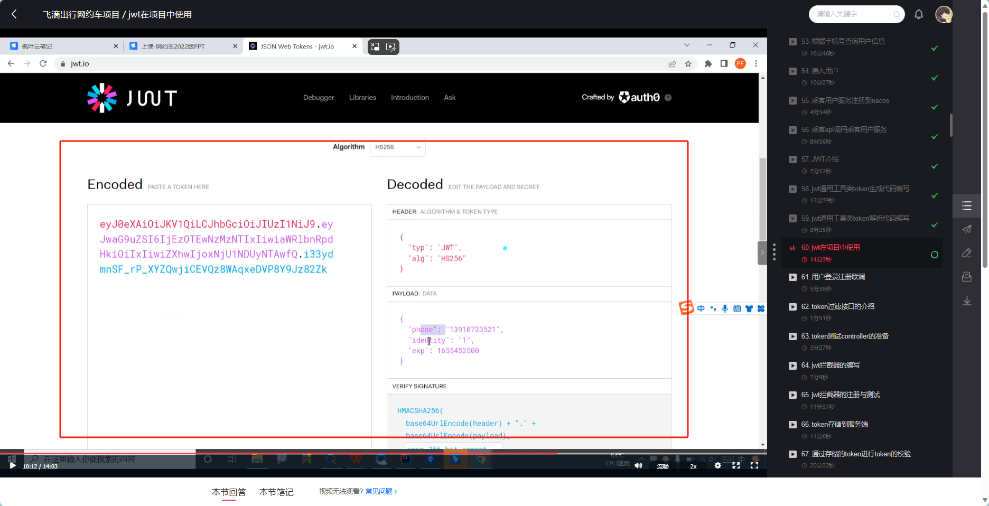
Task: Collapse the course list panel arrow
Action: [762, 253]
